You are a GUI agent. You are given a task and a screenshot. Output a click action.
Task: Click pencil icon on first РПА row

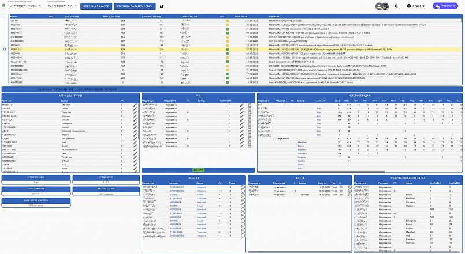pos(243,105)
